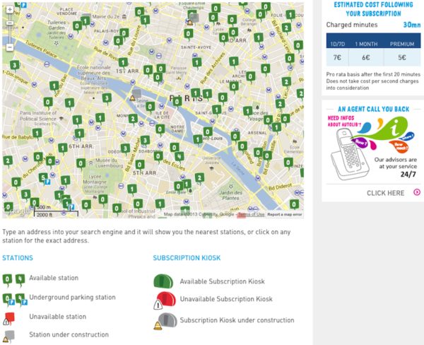
Task: Click Report a map error link
Action: pos(285,214)
